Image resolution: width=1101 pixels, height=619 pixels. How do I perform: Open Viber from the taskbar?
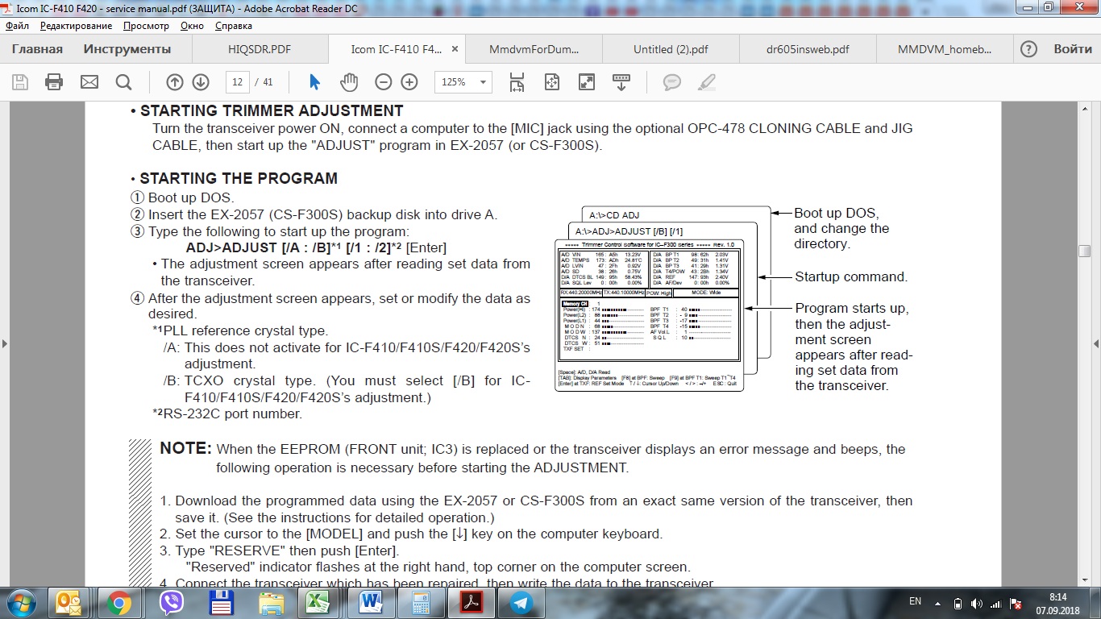[x=171, y=602]
